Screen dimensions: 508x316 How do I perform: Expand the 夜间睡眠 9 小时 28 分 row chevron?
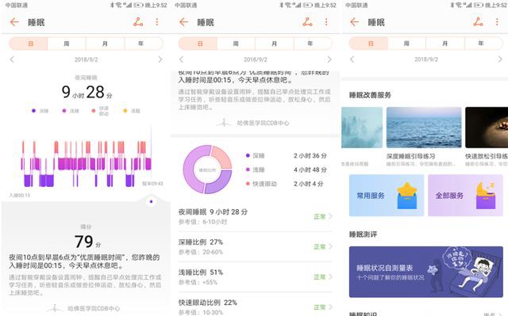pyautogui.click(x=330, y=216)
